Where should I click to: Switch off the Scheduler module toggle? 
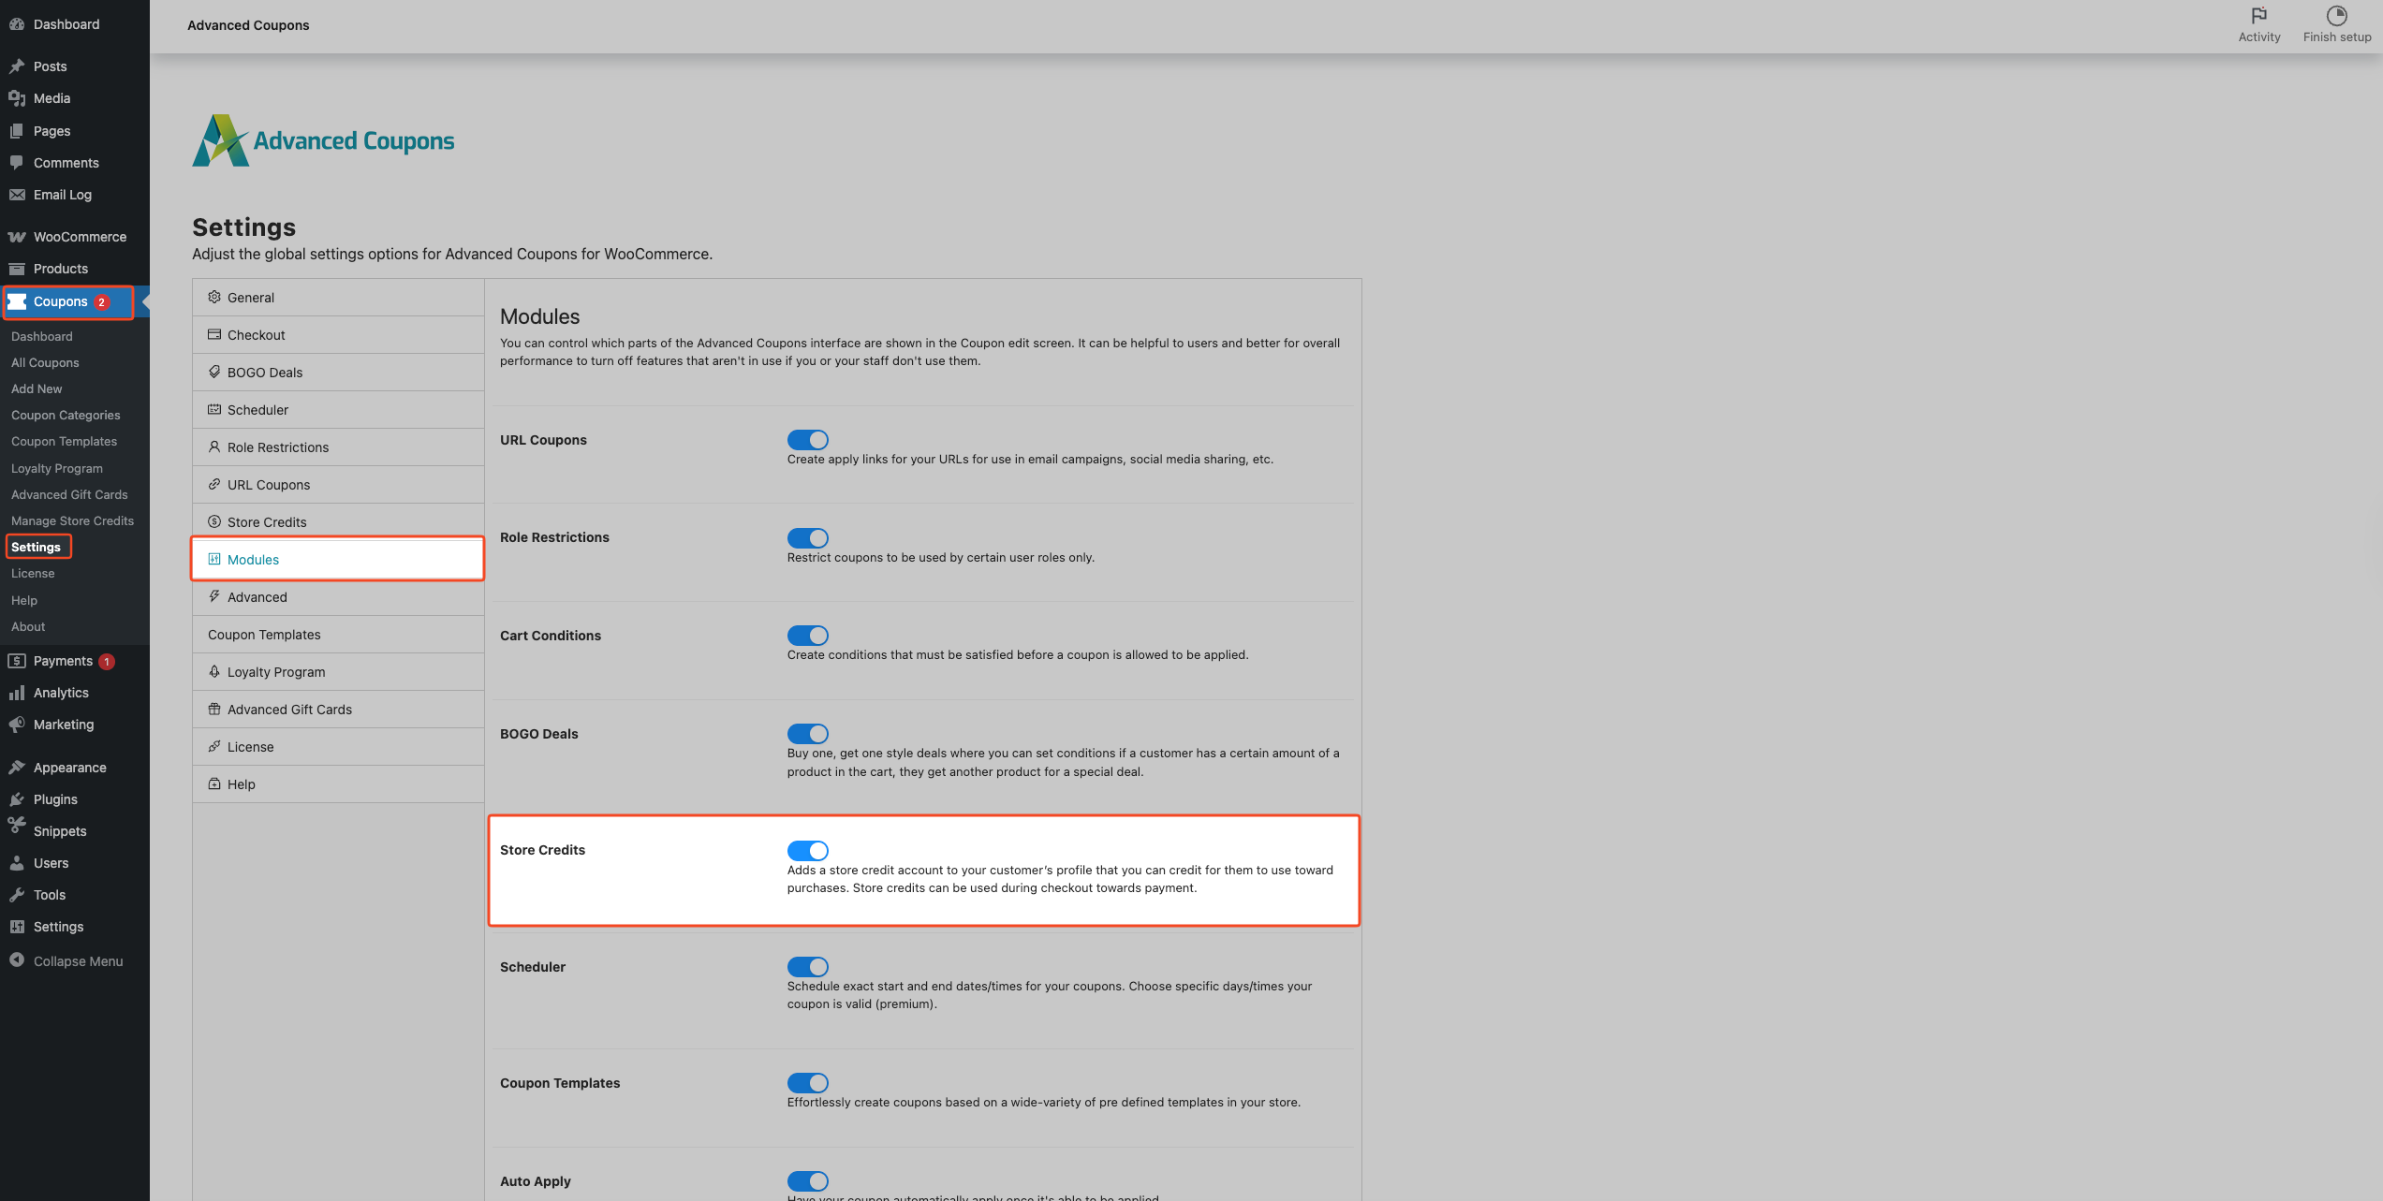807,966
